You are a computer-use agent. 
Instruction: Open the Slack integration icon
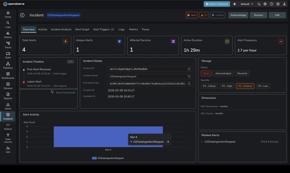(265, 4)
